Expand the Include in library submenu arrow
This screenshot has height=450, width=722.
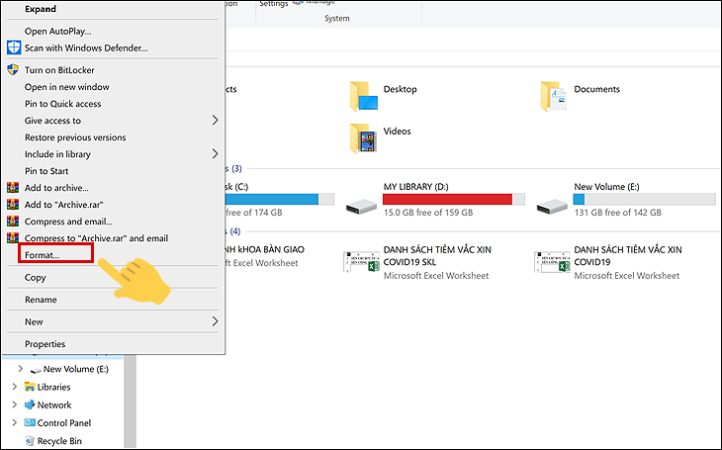215,154
